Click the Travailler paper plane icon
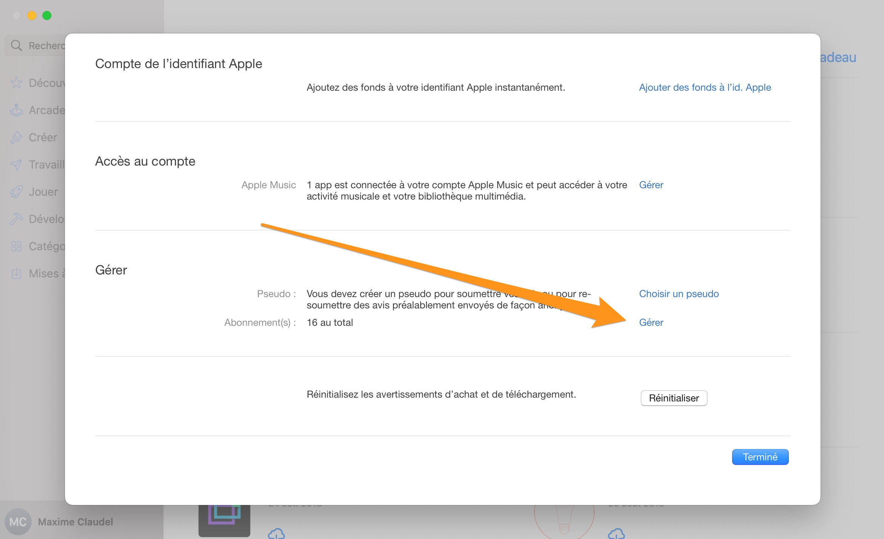The width and height of the screenshot is (884, 539). click(16, 164)
